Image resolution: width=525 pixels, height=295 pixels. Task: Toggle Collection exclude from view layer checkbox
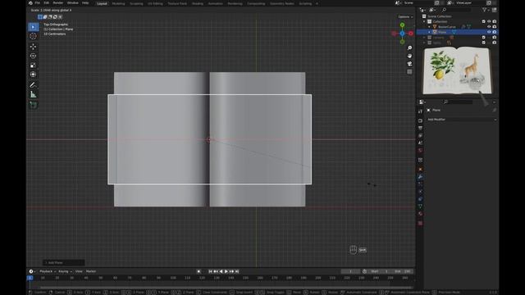point(483,21)
